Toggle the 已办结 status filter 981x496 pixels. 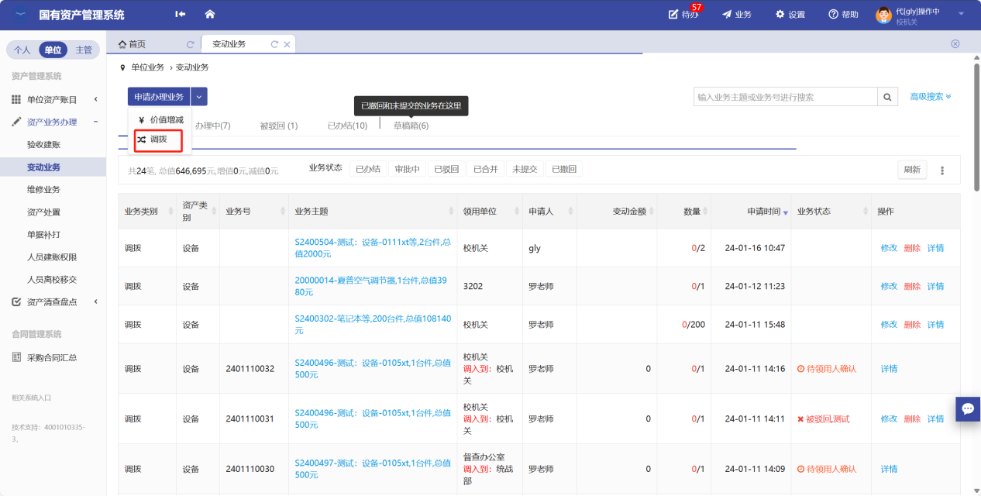367,169
